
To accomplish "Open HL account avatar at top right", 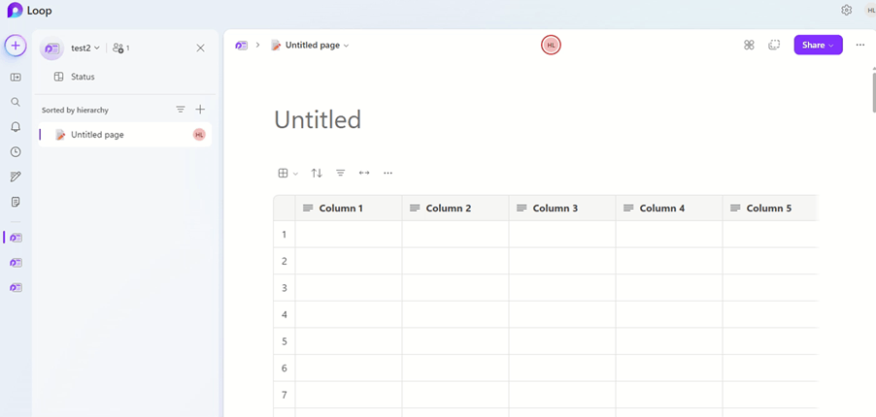I will [871, 10].
